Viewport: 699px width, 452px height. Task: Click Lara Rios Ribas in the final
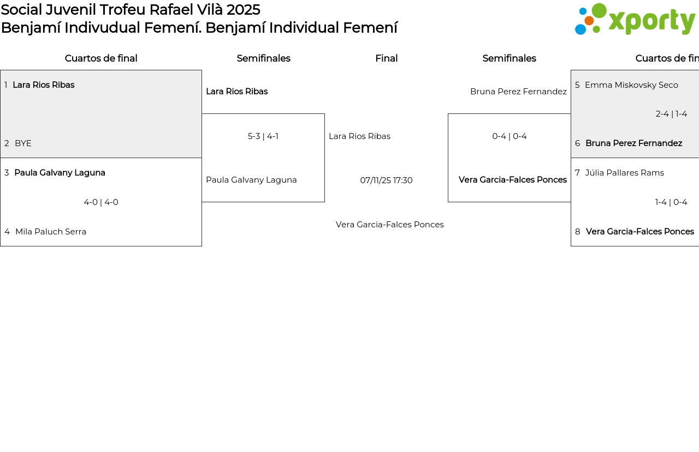[x=359, y=136]
